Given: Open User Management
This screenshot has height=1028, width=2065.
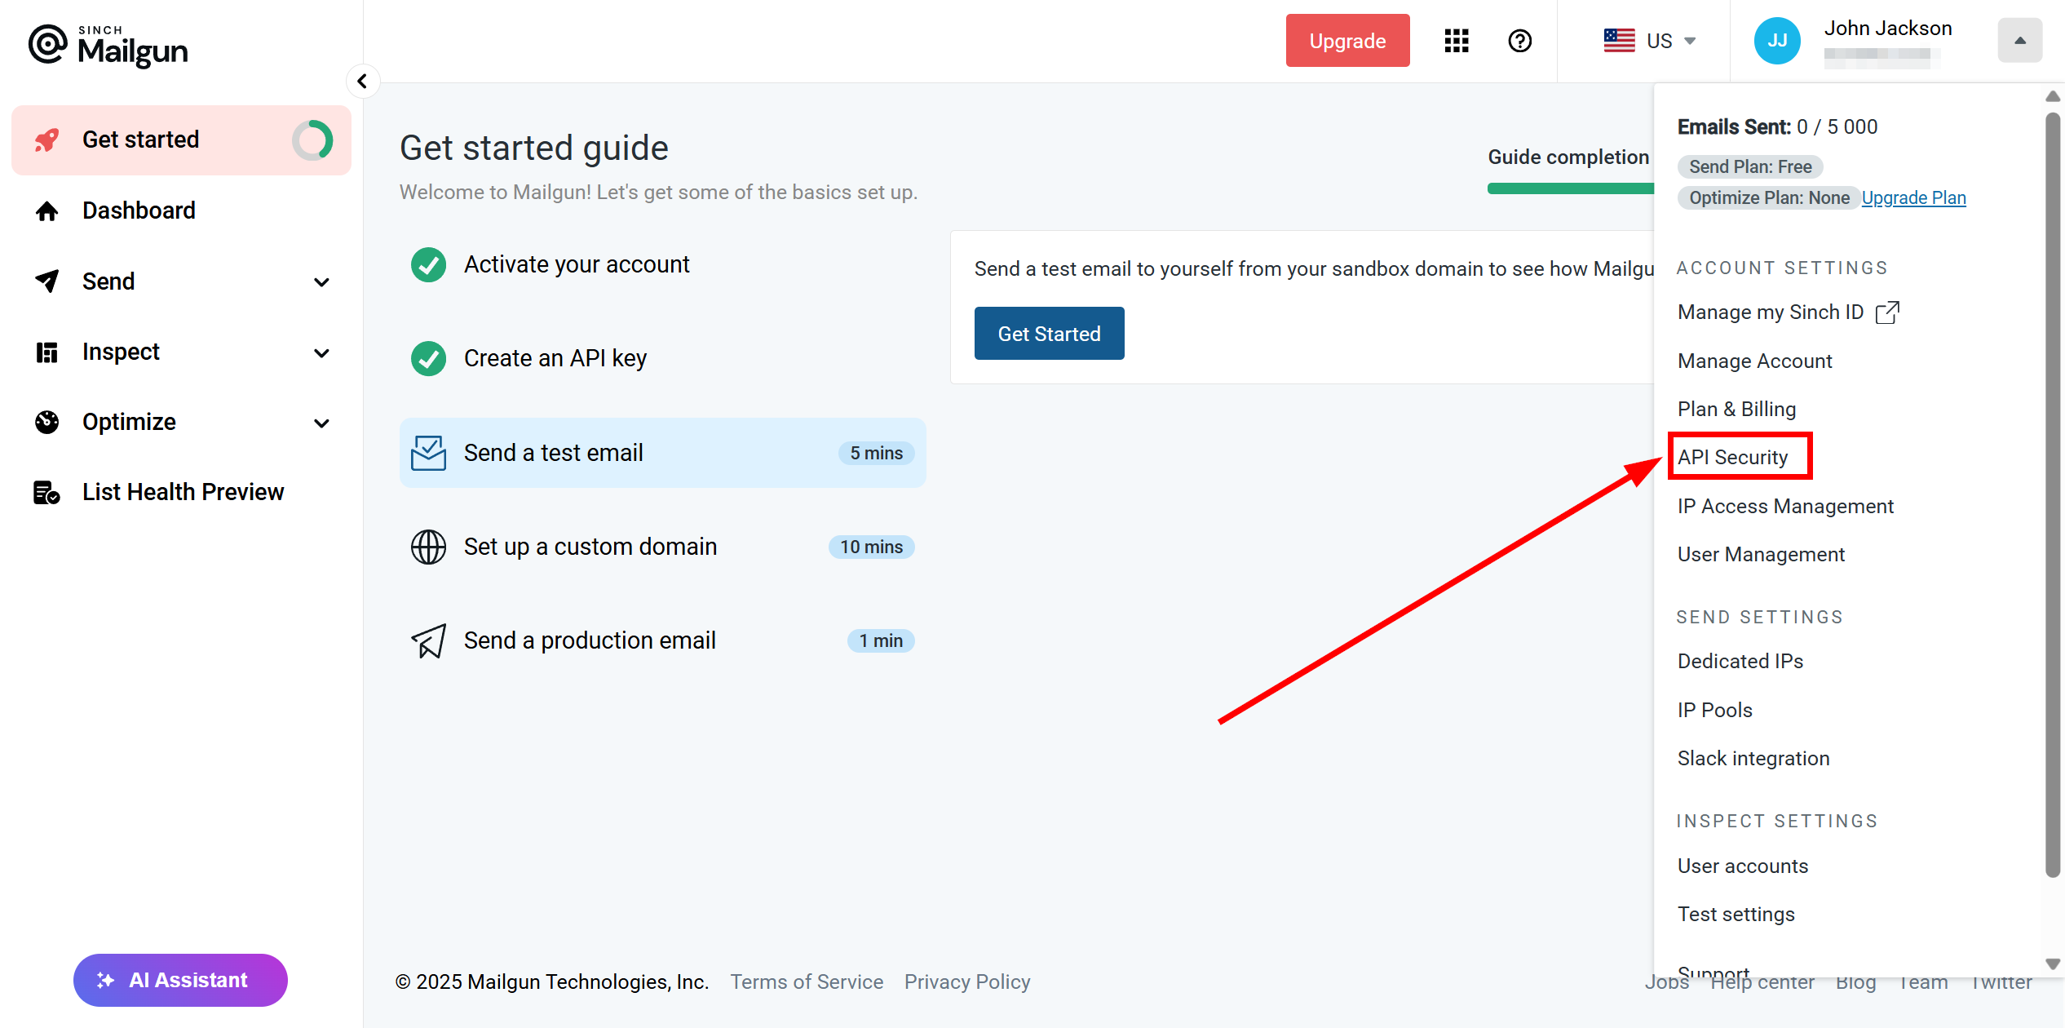Looking at the screenshot, I should (x=1761, y=555).
